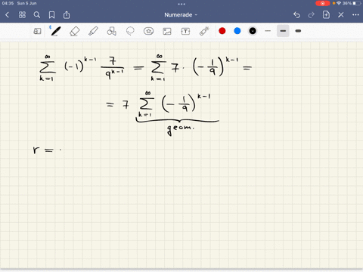This screenshot has height=272, width=363.
Task: Select the Lasso tool
Action: coord(130,31)
